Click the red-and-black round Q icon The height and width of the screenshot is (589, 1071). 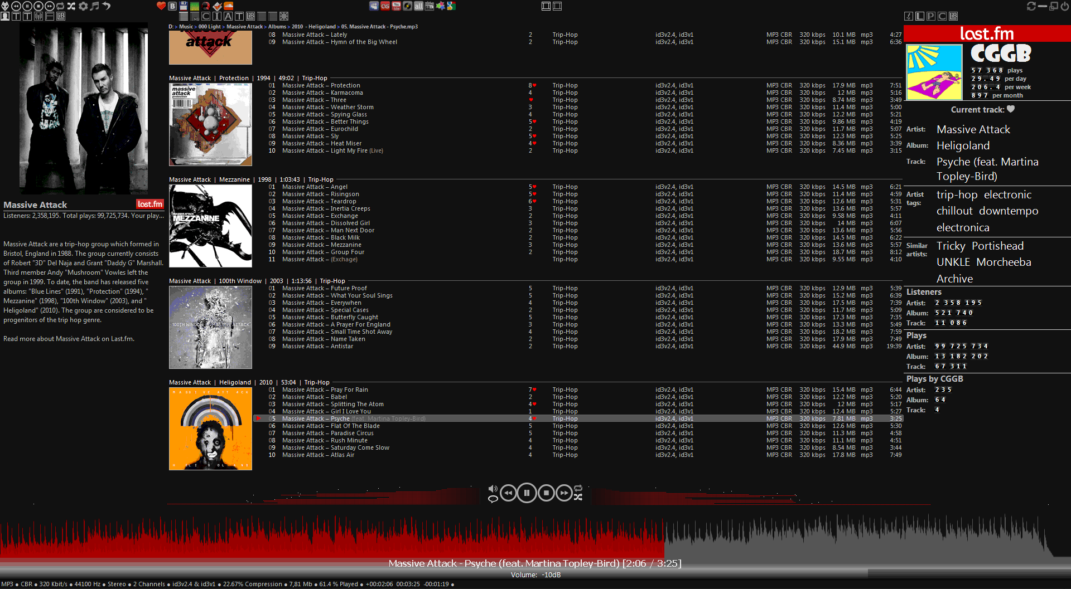point(206,6)
